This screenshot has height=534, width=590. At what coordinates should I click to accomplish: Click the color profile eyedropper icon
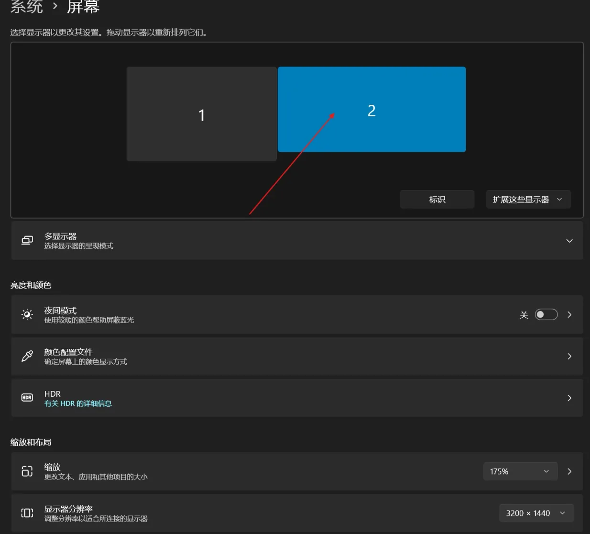coord(27,356)
